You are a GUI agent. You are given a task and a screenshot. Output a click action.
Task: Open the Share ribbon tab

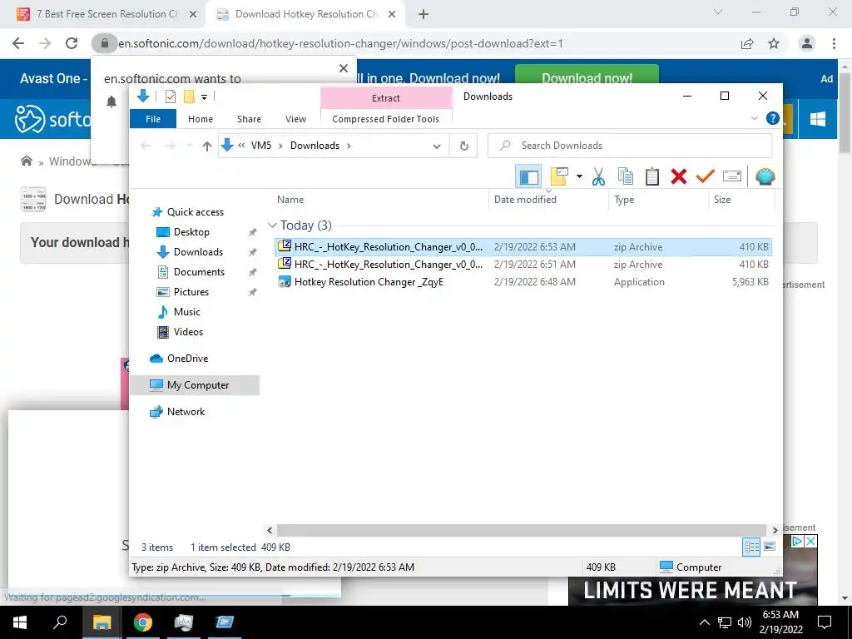(249, 119)
